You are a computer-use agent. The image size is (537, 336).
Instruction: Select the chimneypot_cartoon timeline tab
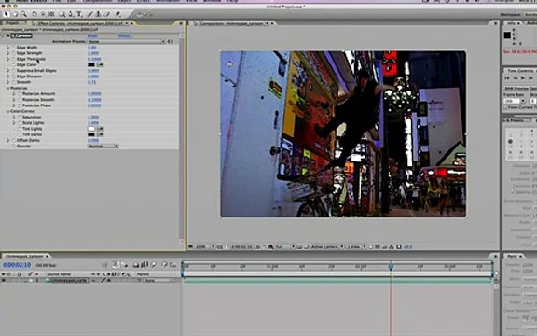(x=24, y=256)
